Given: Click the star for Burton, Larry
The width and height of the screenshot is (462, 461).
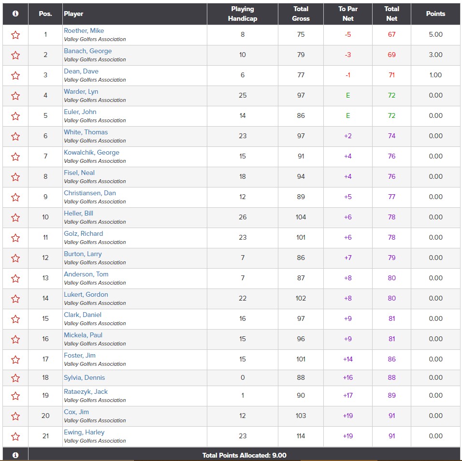Looking at the screenshot, I should pyautogui.click(x=15, y=258).
